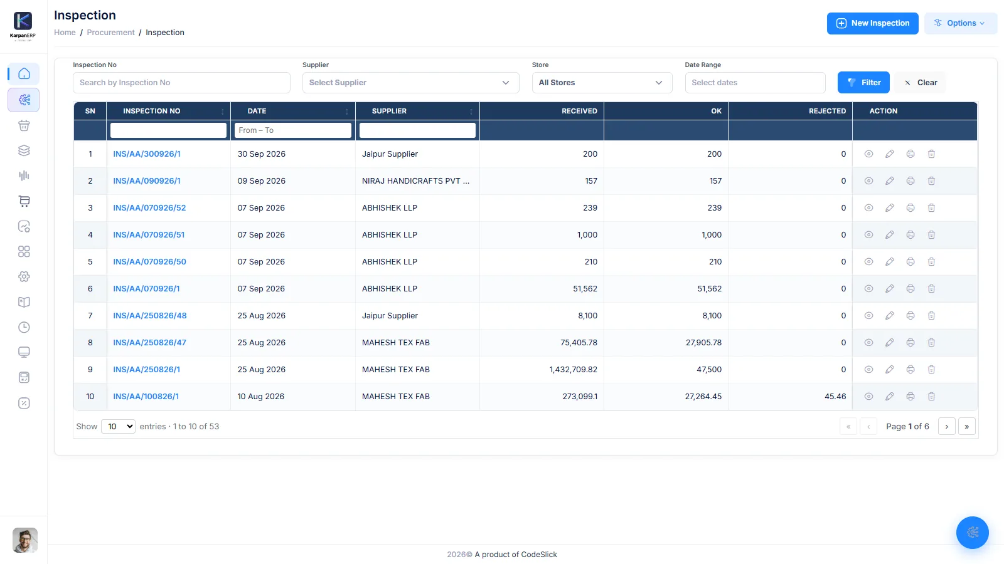View inspection INS/AA/070926/1 with eye icon
Image resolution: width=1004 pixels, height=564 pixels.
[868, 289]
